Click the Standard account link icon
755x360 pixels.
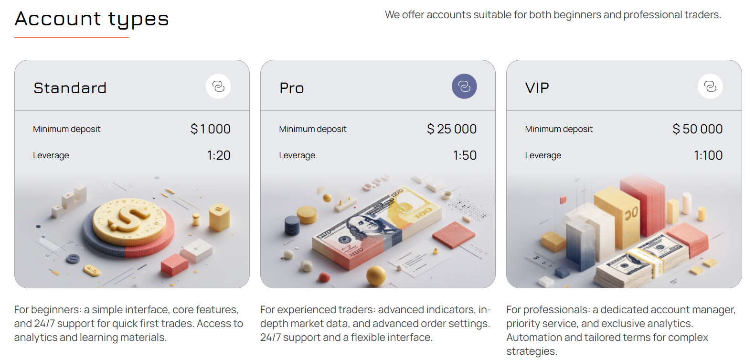(x=218, y=87)
